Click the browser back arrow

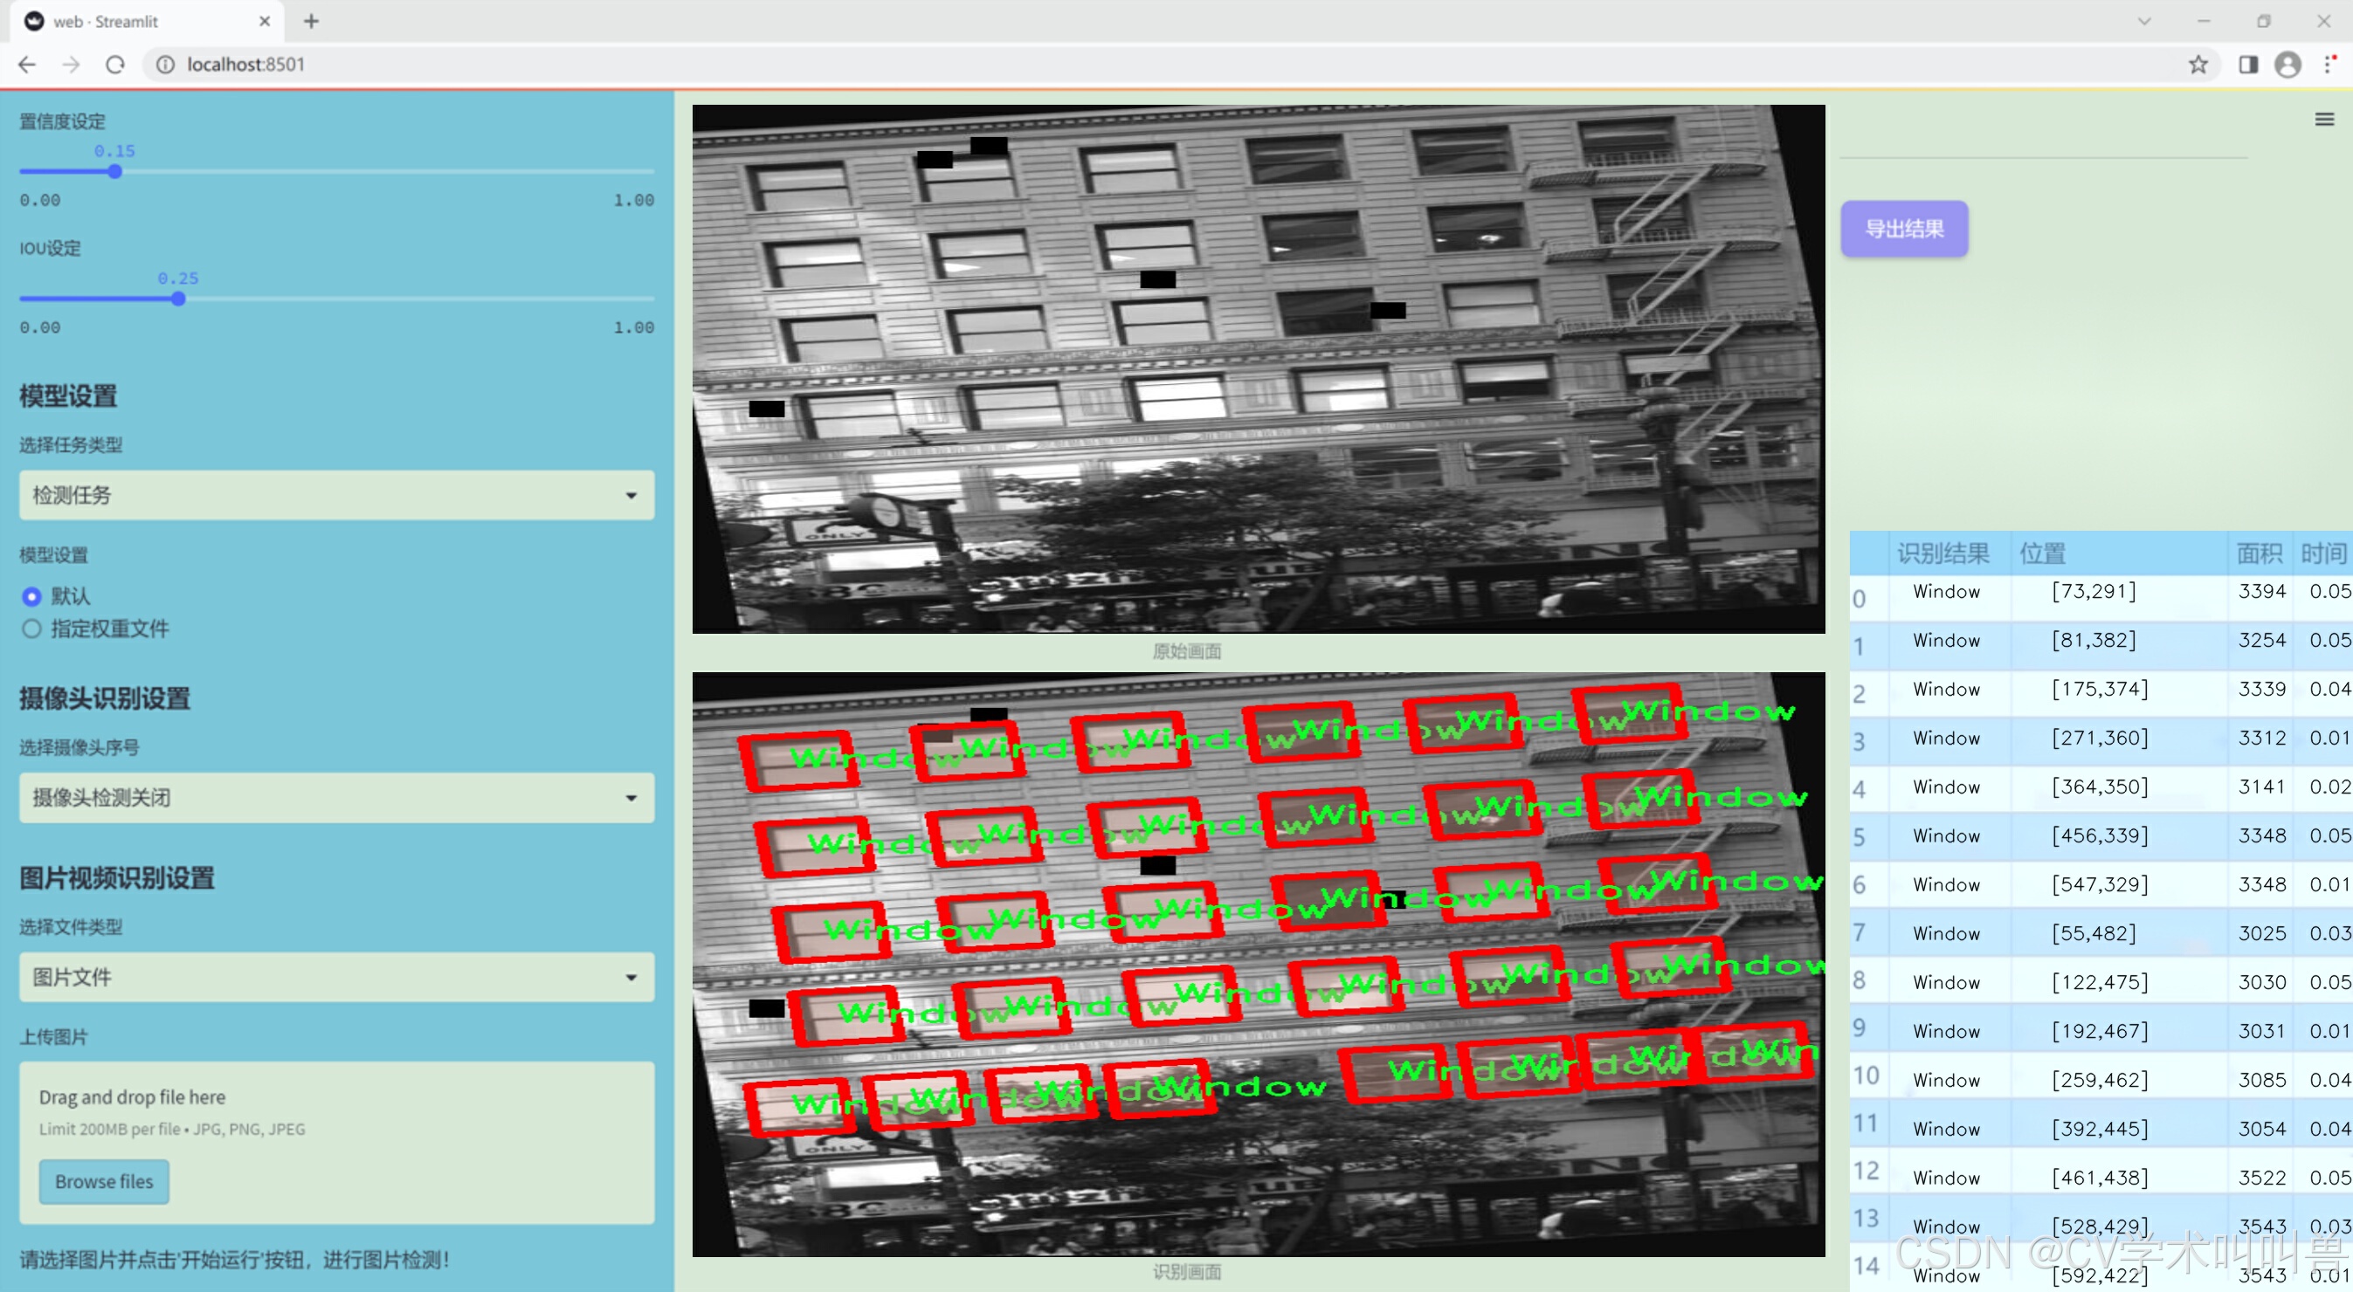27,65
